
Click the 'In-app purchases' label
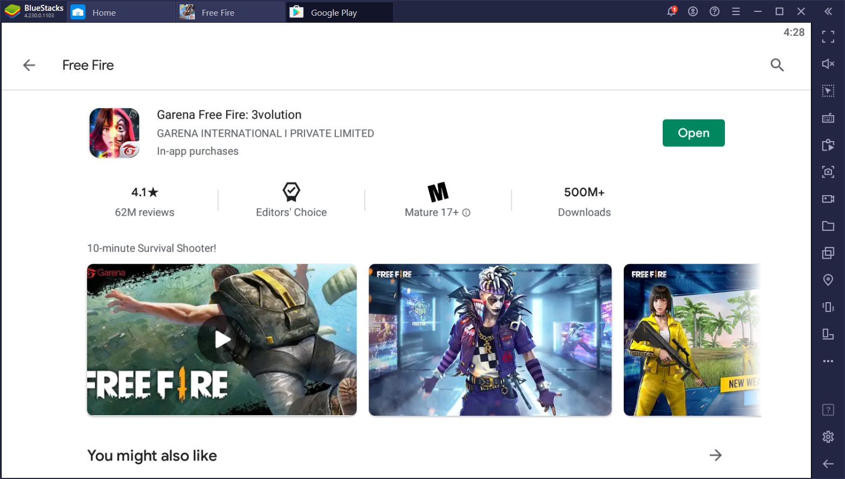click(x=198, y=151)
